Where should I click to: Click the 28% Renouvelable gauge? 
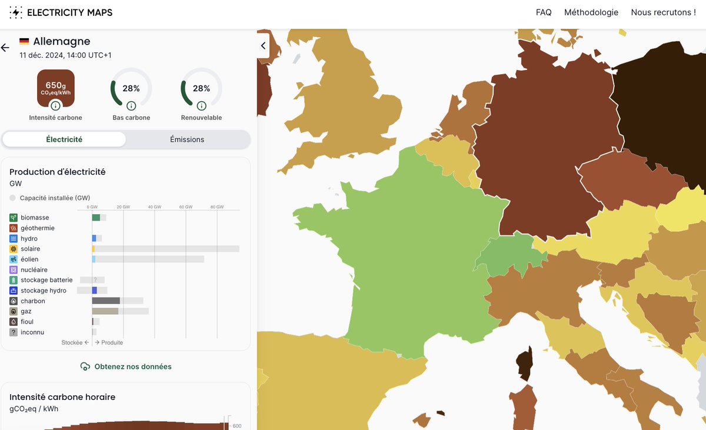click(201, 88)
